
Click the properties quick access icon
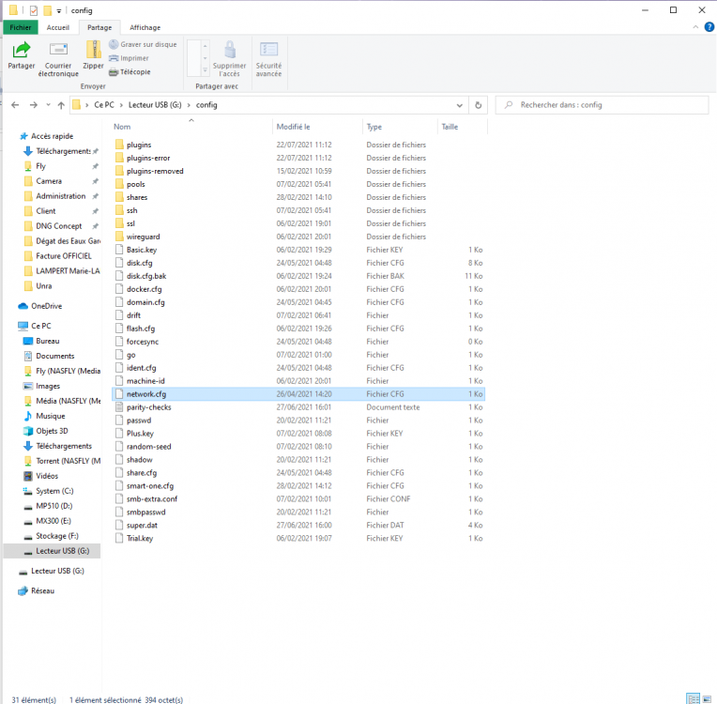[x=34, y=10]
